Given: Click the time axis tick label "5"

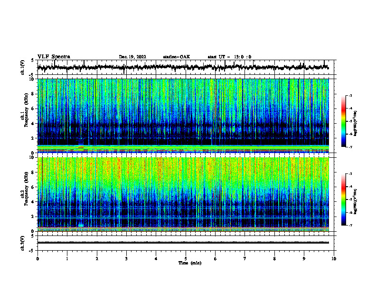Looking at the screenshot, I should click(186, 259).
